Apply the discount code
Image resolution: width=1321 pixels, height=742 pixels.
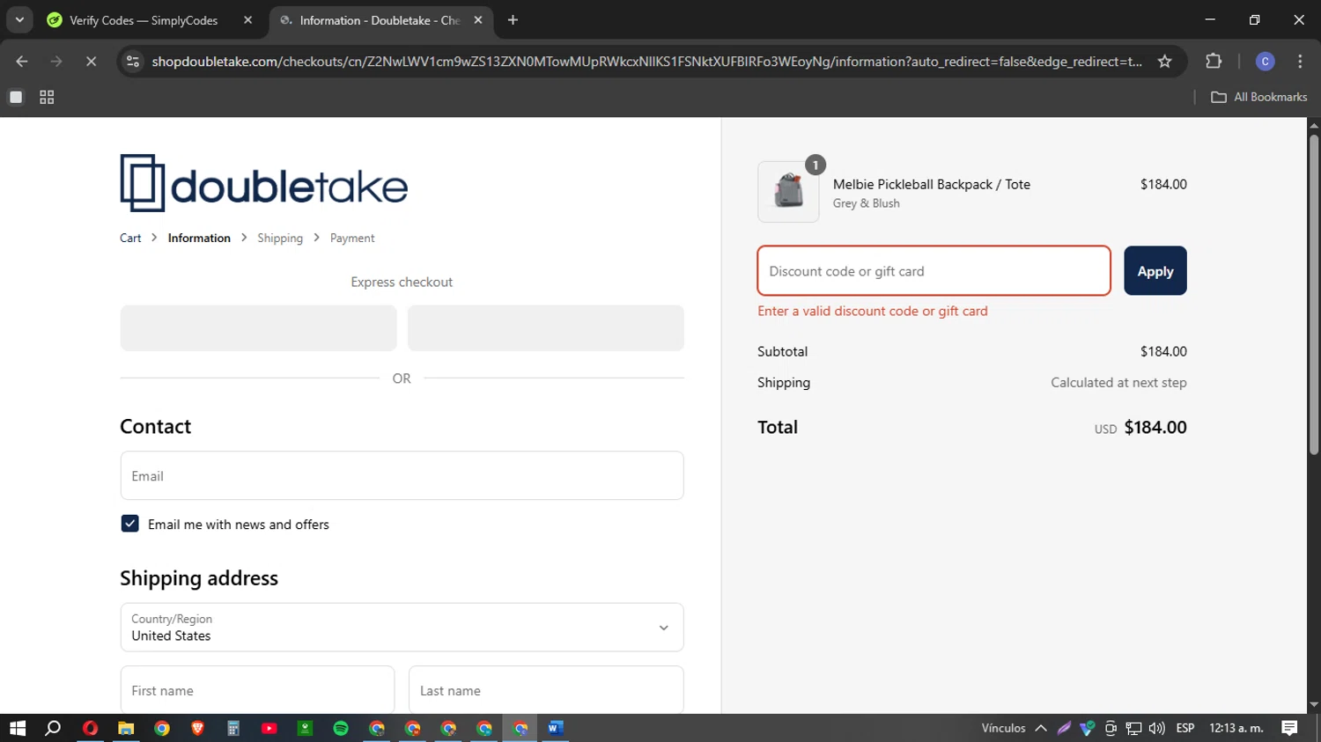pos(1155,271)
